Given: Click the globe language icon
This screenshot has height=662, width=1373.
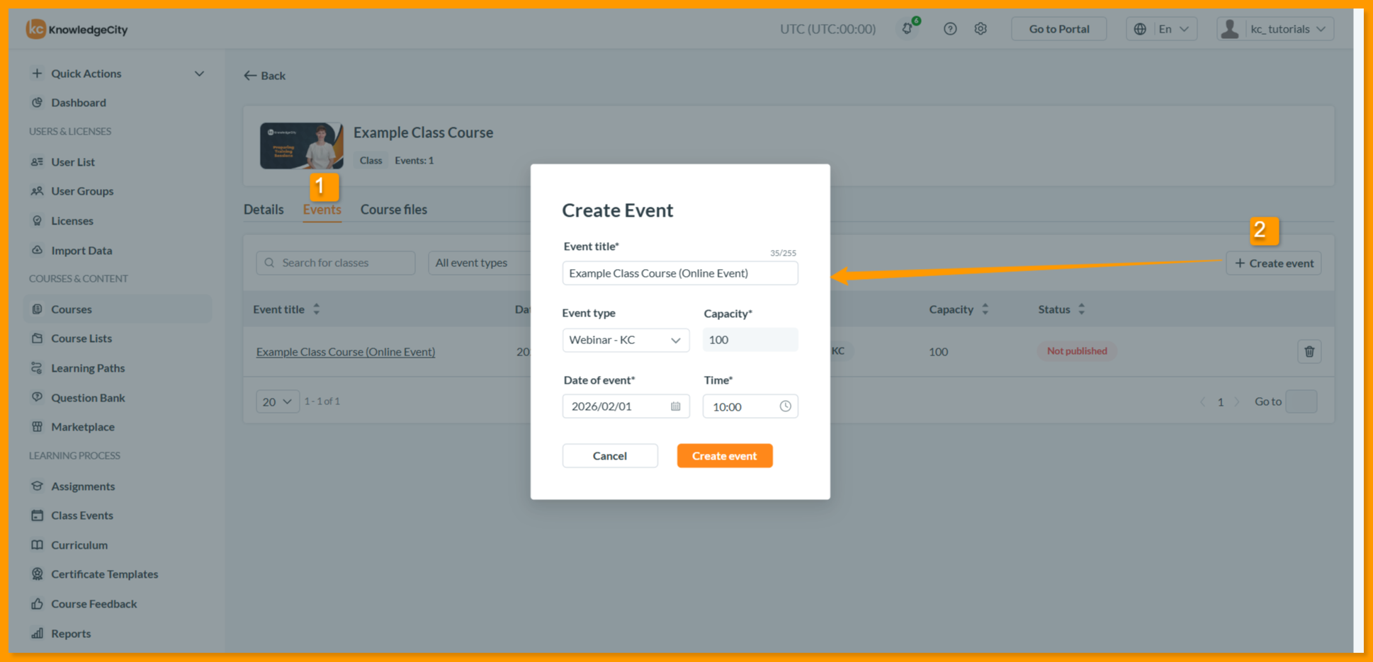Looking at the screenshot, I should (x=1140, y=29).
